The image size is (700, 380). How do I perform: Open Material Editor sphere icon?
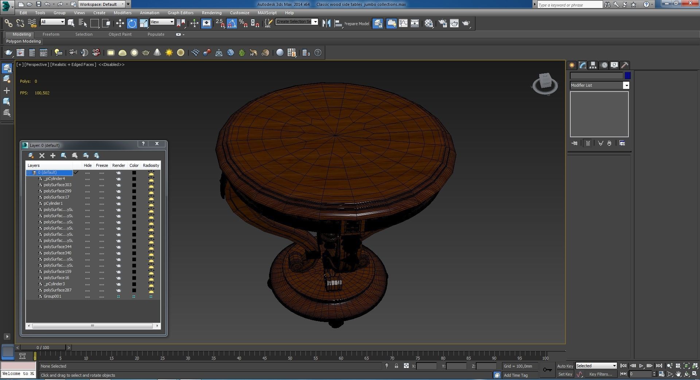click(429, 23)
